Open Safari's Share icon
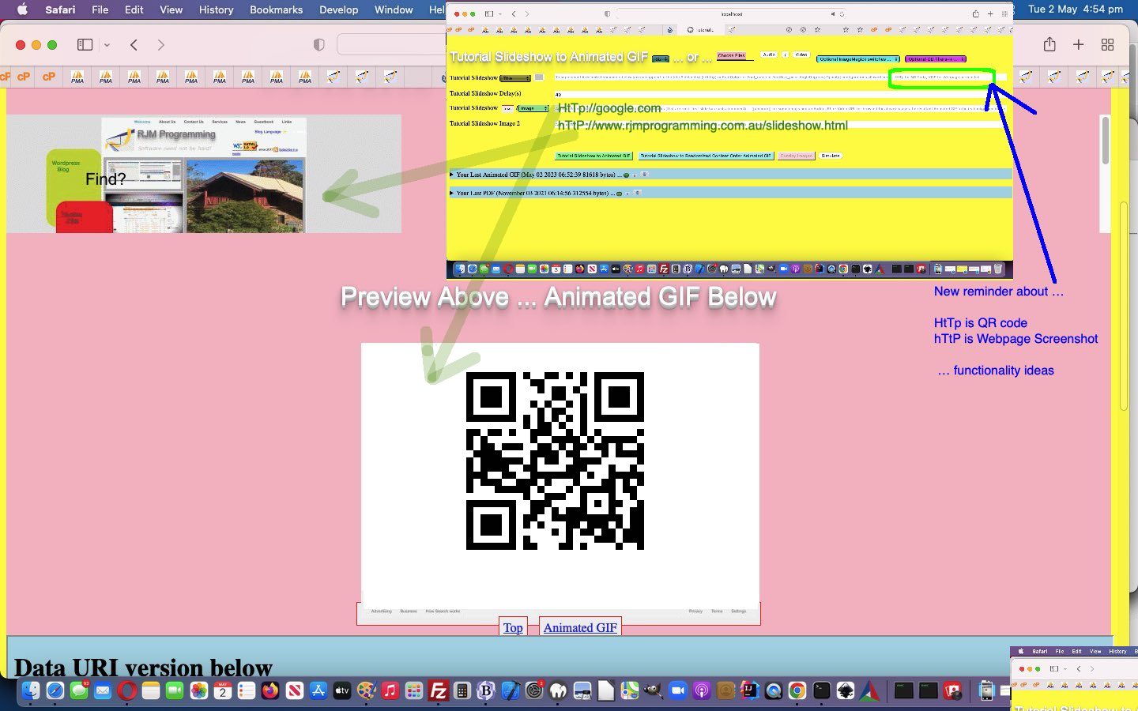 (1049, 44)
